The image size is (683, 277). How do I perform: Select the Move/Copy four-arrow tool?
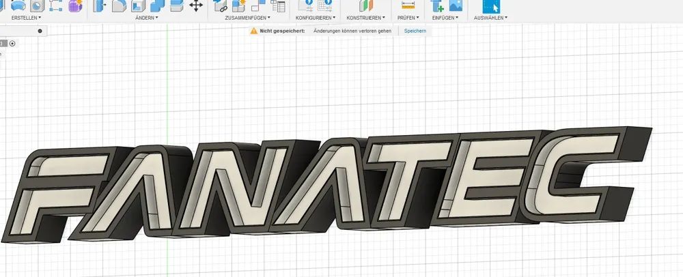[196, 5]
